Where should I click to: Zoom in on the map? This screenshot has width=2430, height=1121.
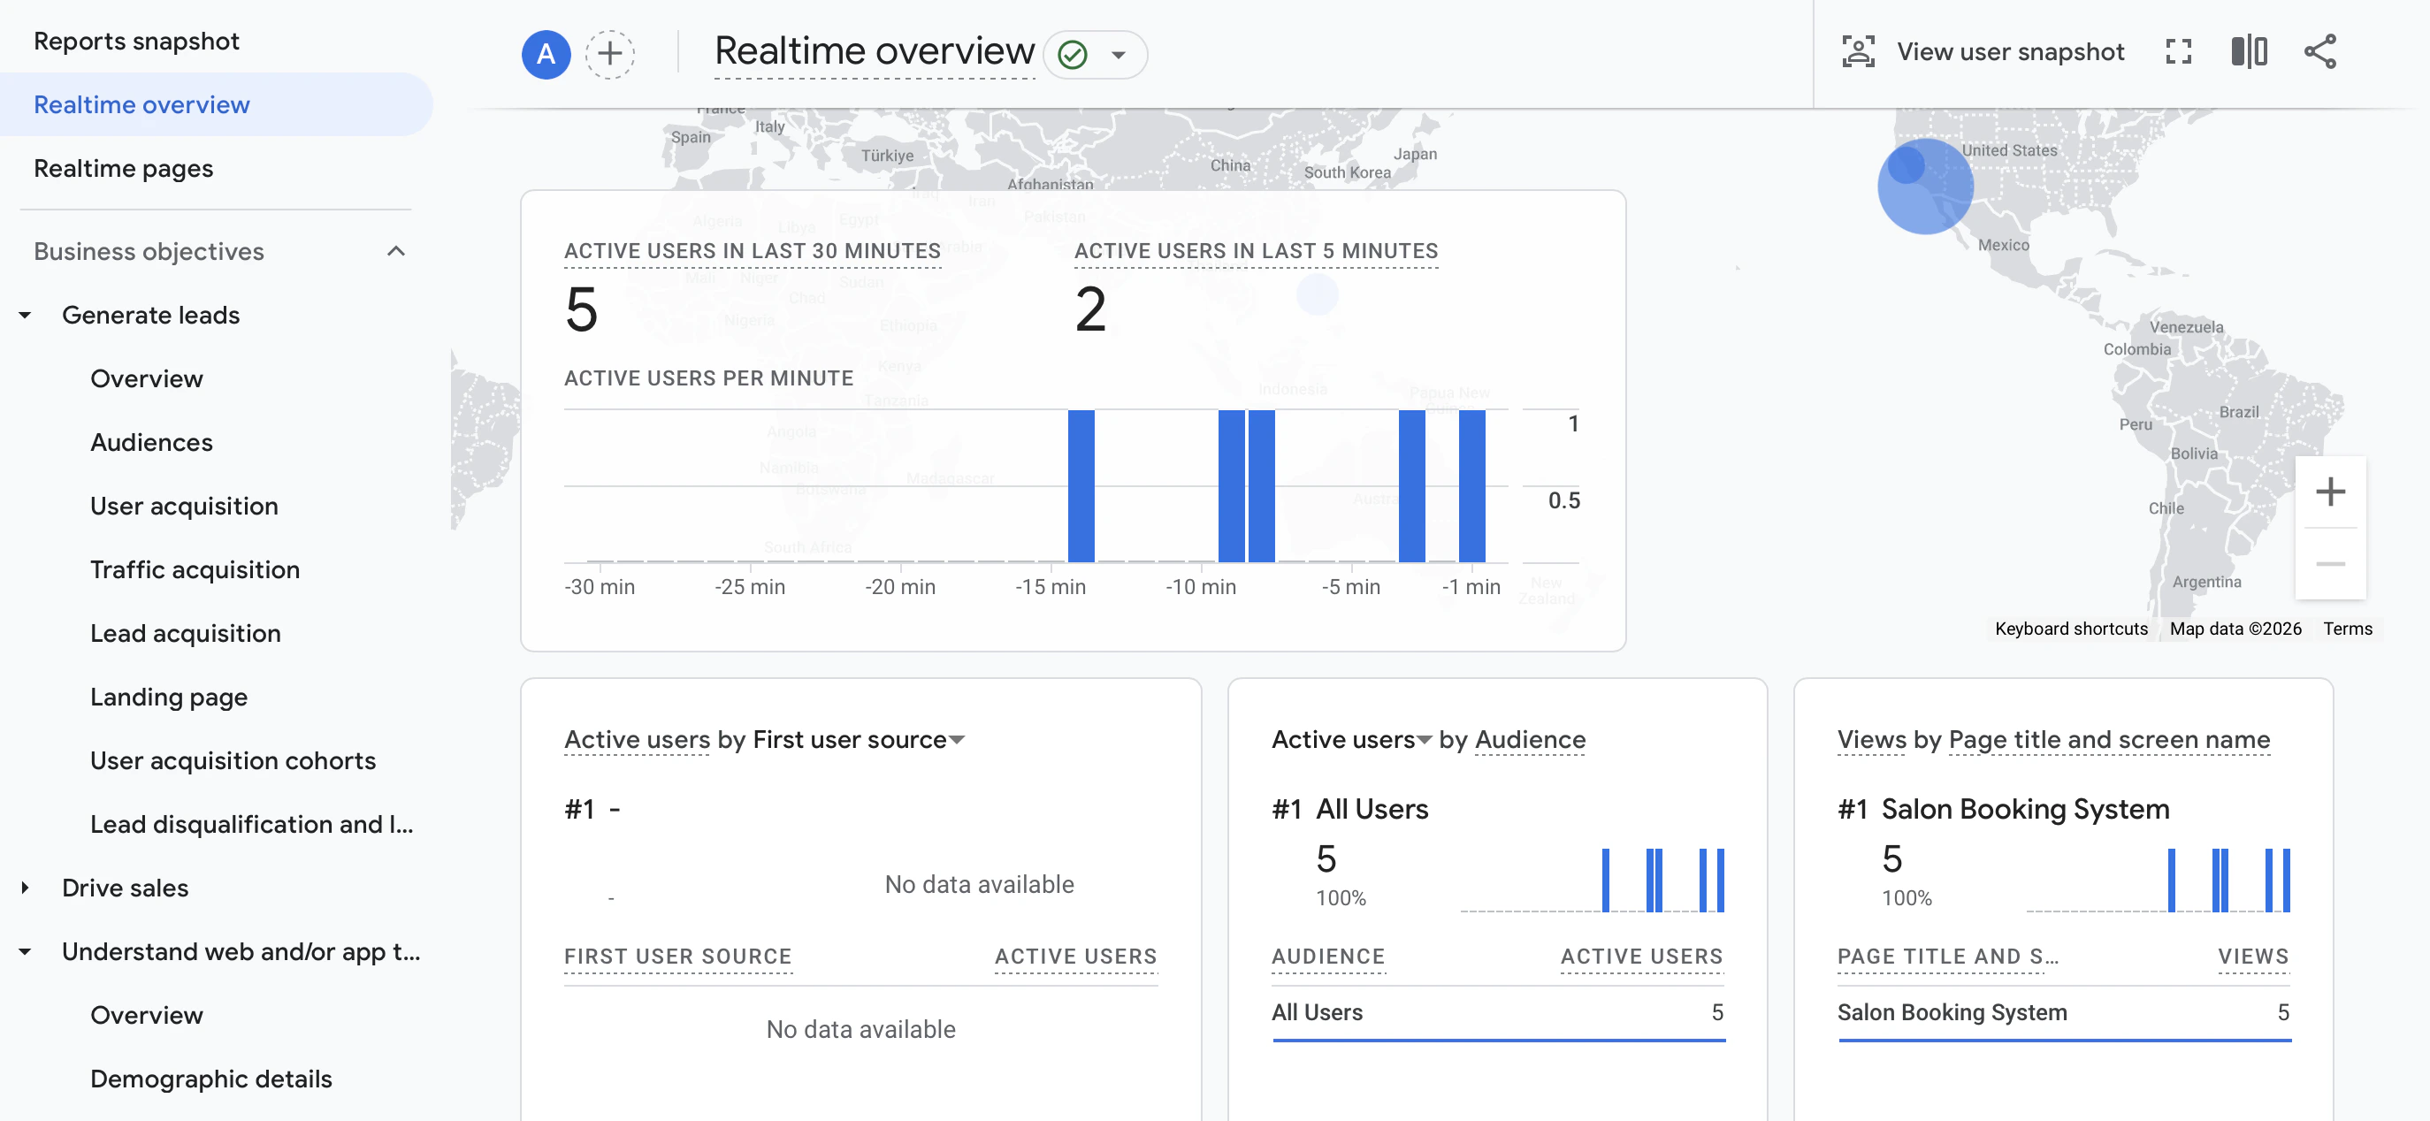tap(2330, 492)
